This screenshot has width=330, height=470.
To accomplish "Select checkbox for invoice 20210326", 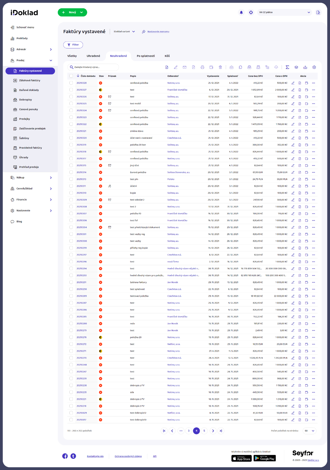I will click(71, 97).
